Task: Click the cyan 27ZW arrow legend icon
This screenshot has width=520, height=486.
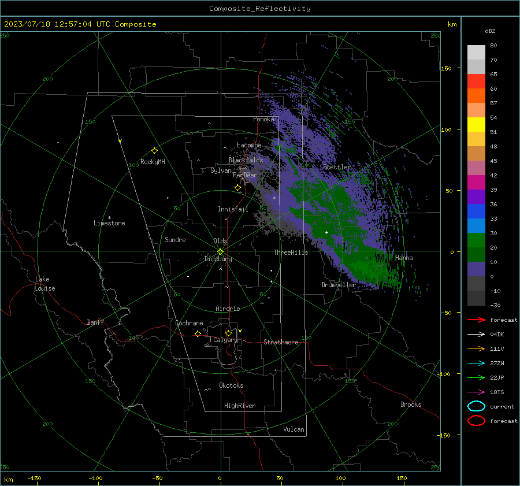Action: click(476, 363)
